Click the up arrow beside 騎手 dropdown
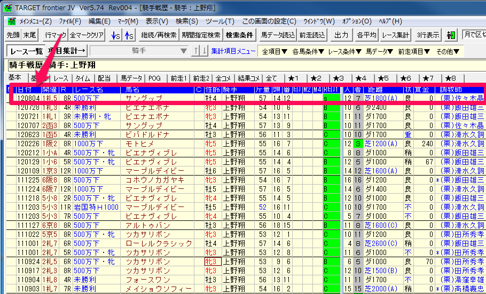This screenshot has height=294, width=486. tap(195, 51)
